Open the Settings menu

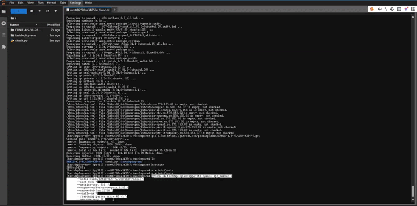[75, 3]
